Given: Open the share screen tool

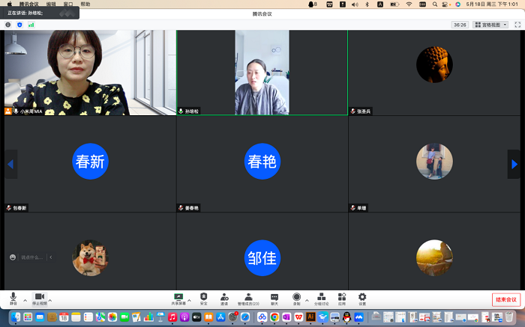Looking at the screenshot, I should click(x=178, y=297).
